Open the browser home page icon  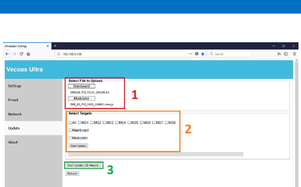pyautogui.click(x=28, y=54)
